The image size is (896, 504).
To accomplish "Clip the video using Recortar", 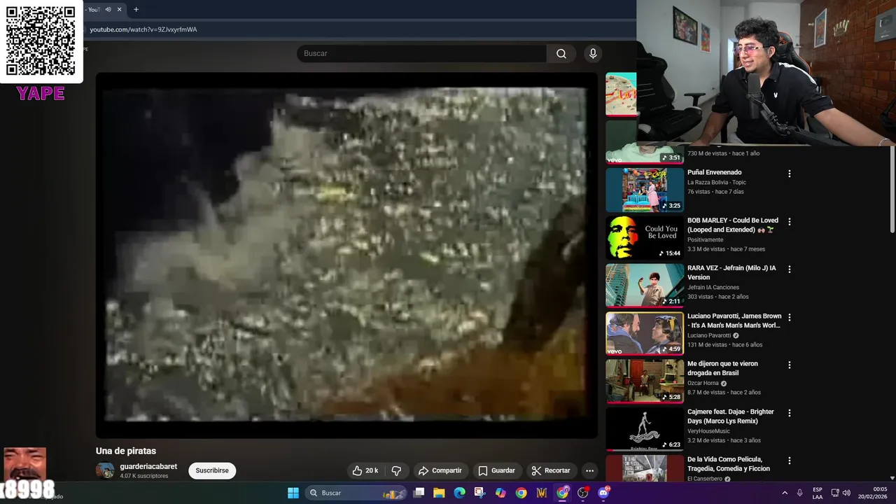I will [x=551, y=470].
